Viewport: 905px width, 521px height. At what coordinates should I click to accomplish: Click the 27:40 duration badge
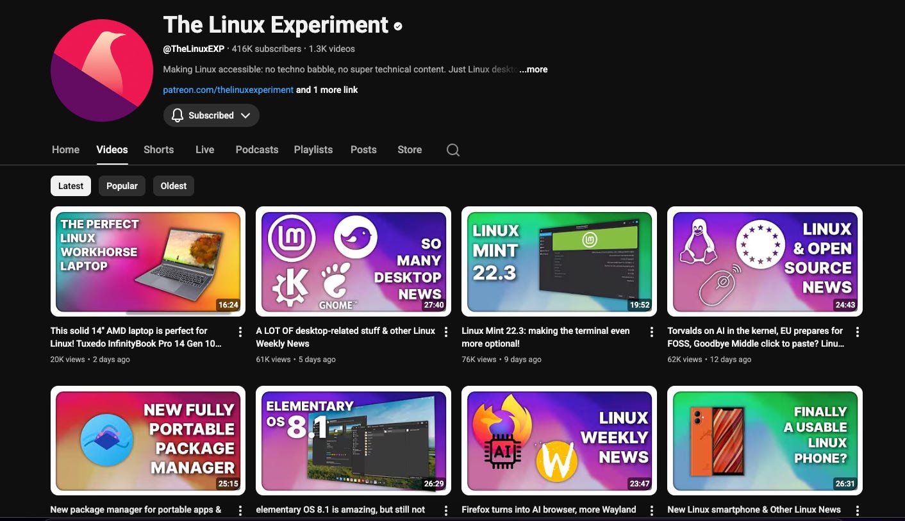click(x=434, y=305)
